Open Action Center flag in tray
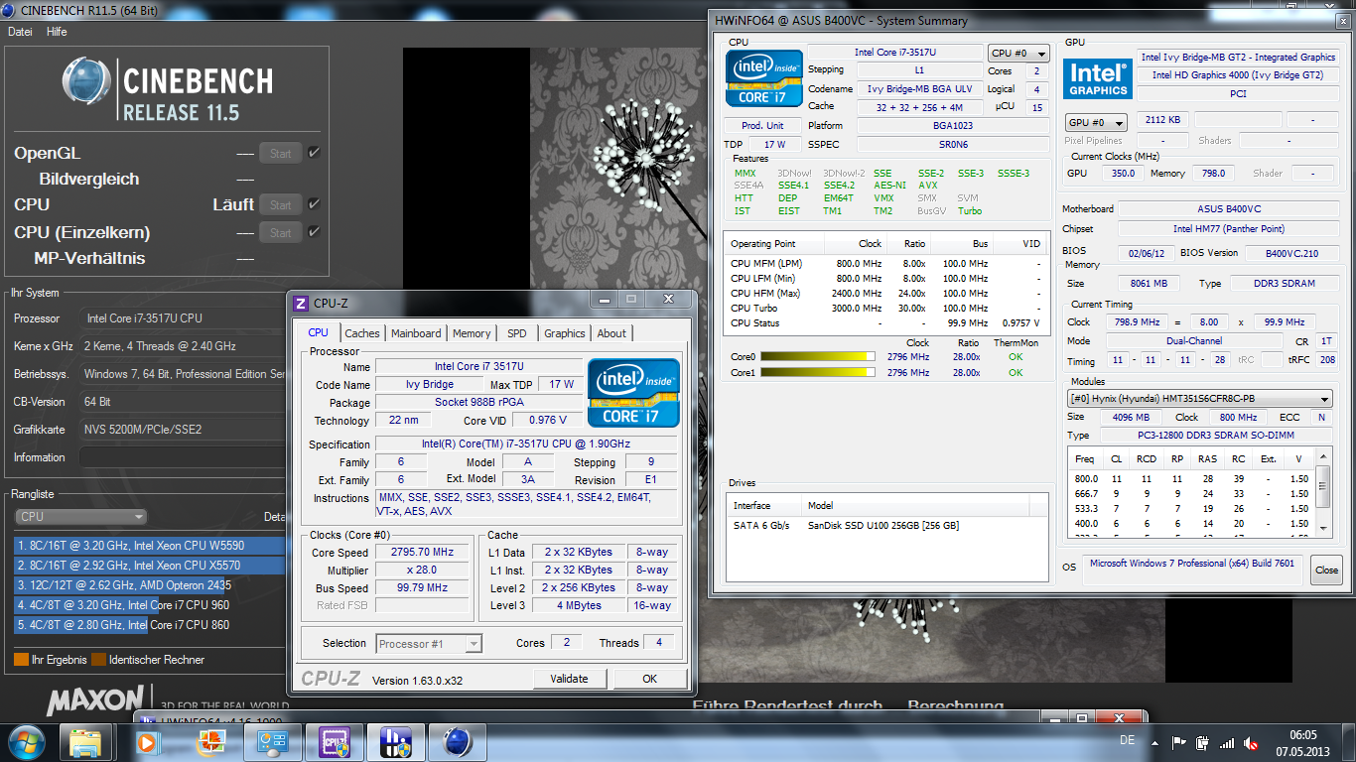 pos(1179,742)
